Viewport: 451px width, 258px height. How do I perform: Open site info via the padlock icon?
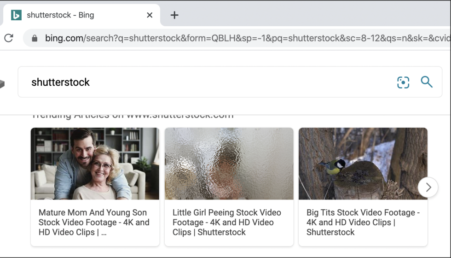pos(35,38)
